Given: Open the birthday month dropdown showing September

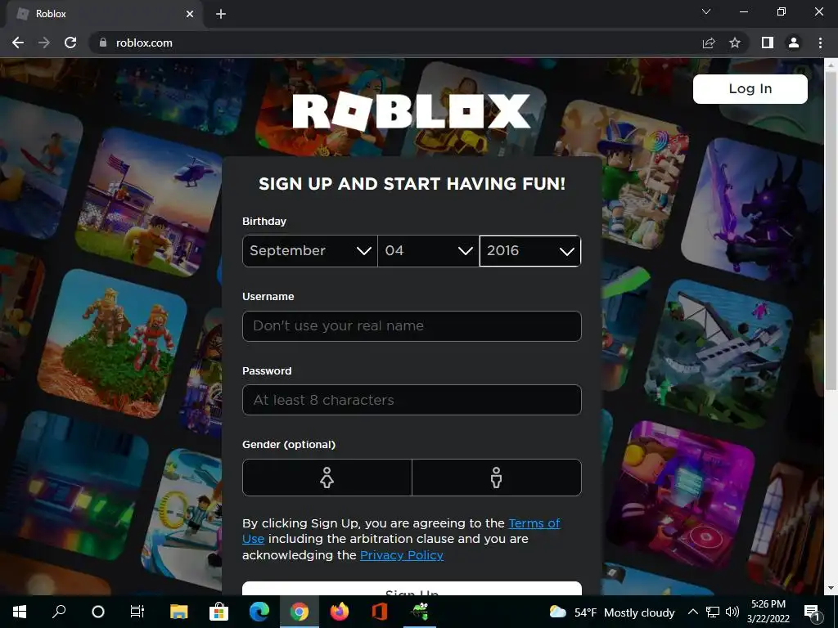Looking at the screenshot, I should point(310,251).
